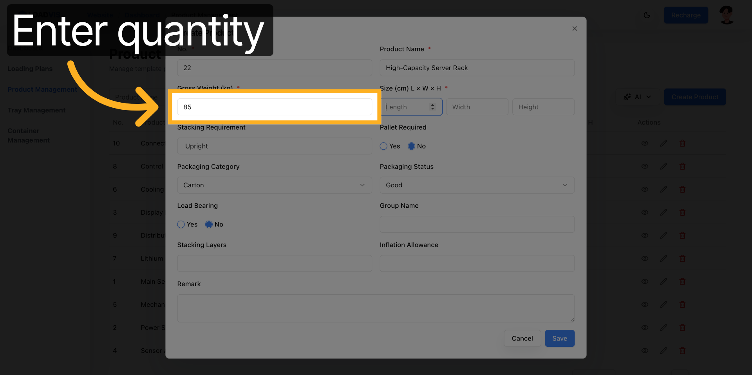The image size is (752, 375).
Task: Close the product dialog with X icon
Action: click(x=575, y=29)
